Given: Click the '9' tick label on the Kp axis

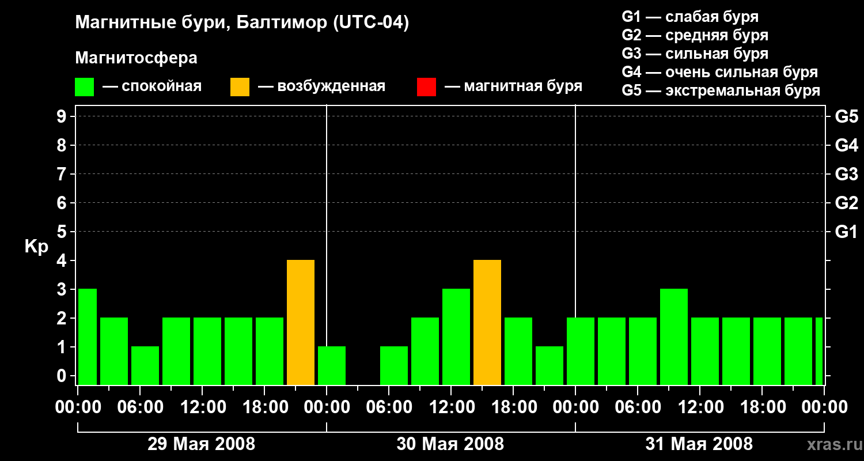Looking at the screenshot, I should pos(63,116).
